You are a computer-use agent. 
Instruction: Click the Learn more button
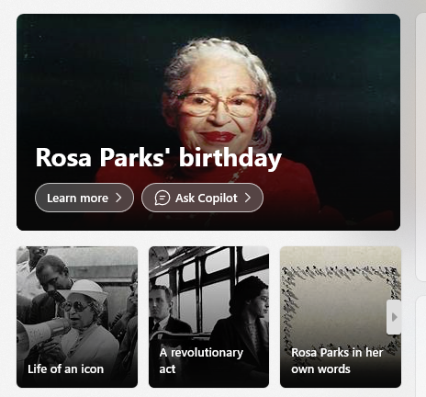tap(84, 198)
